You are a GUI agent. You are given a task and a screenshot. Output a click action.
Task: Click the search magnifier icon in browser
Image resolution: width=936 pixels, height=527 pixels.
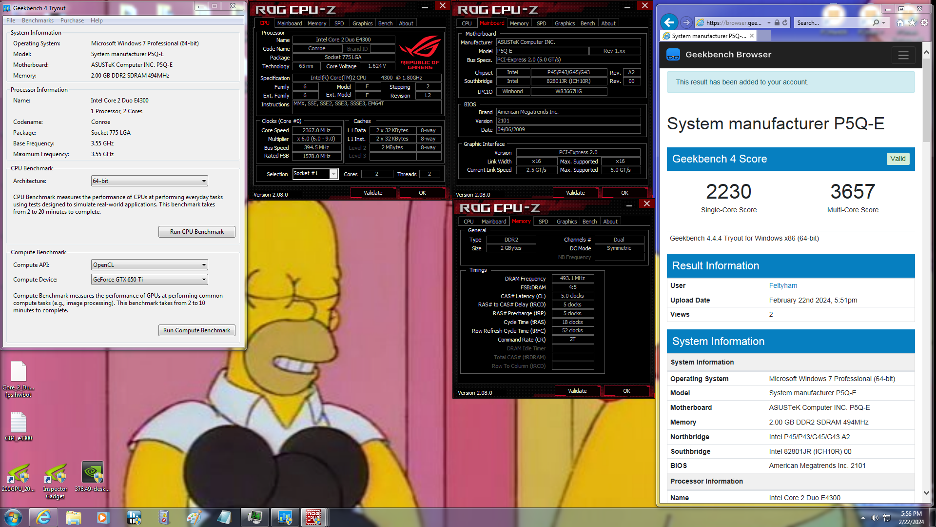click(876, 22)
